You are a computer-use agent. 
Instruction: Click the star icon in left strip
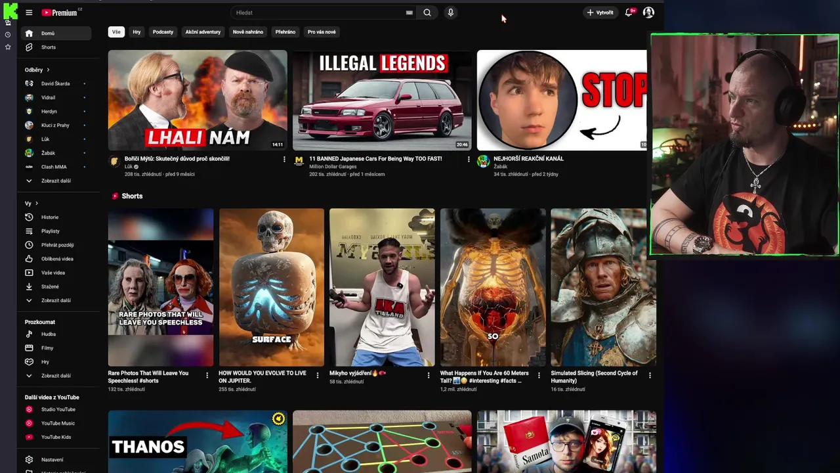pyautogui.click(x=8, y=47)
